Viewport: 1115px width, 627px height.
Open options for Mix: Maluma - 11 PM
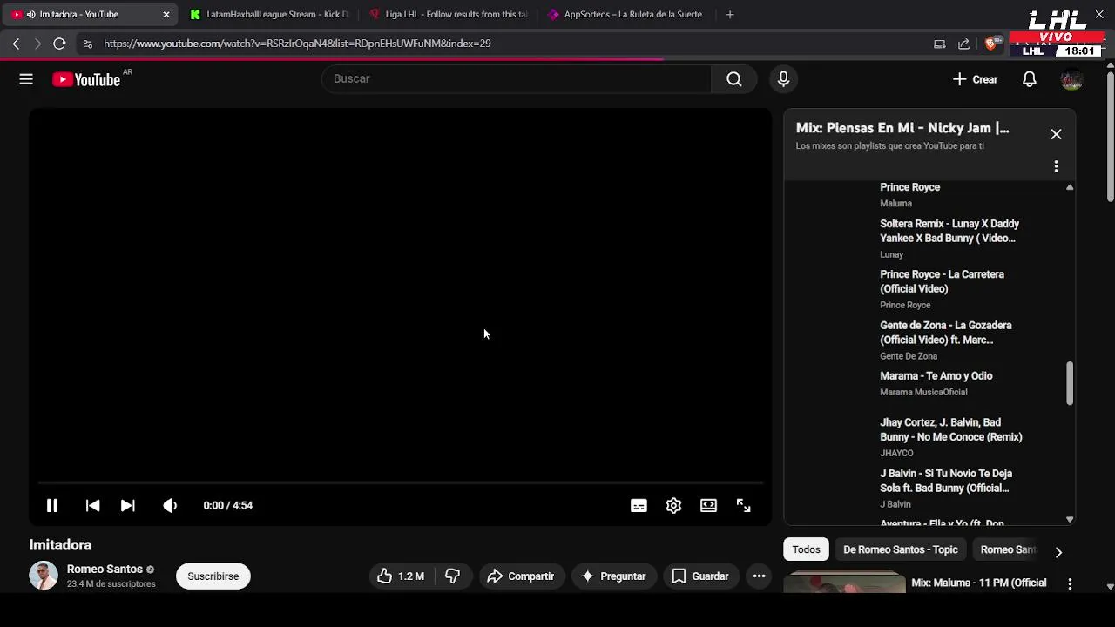coord(1070,583)
